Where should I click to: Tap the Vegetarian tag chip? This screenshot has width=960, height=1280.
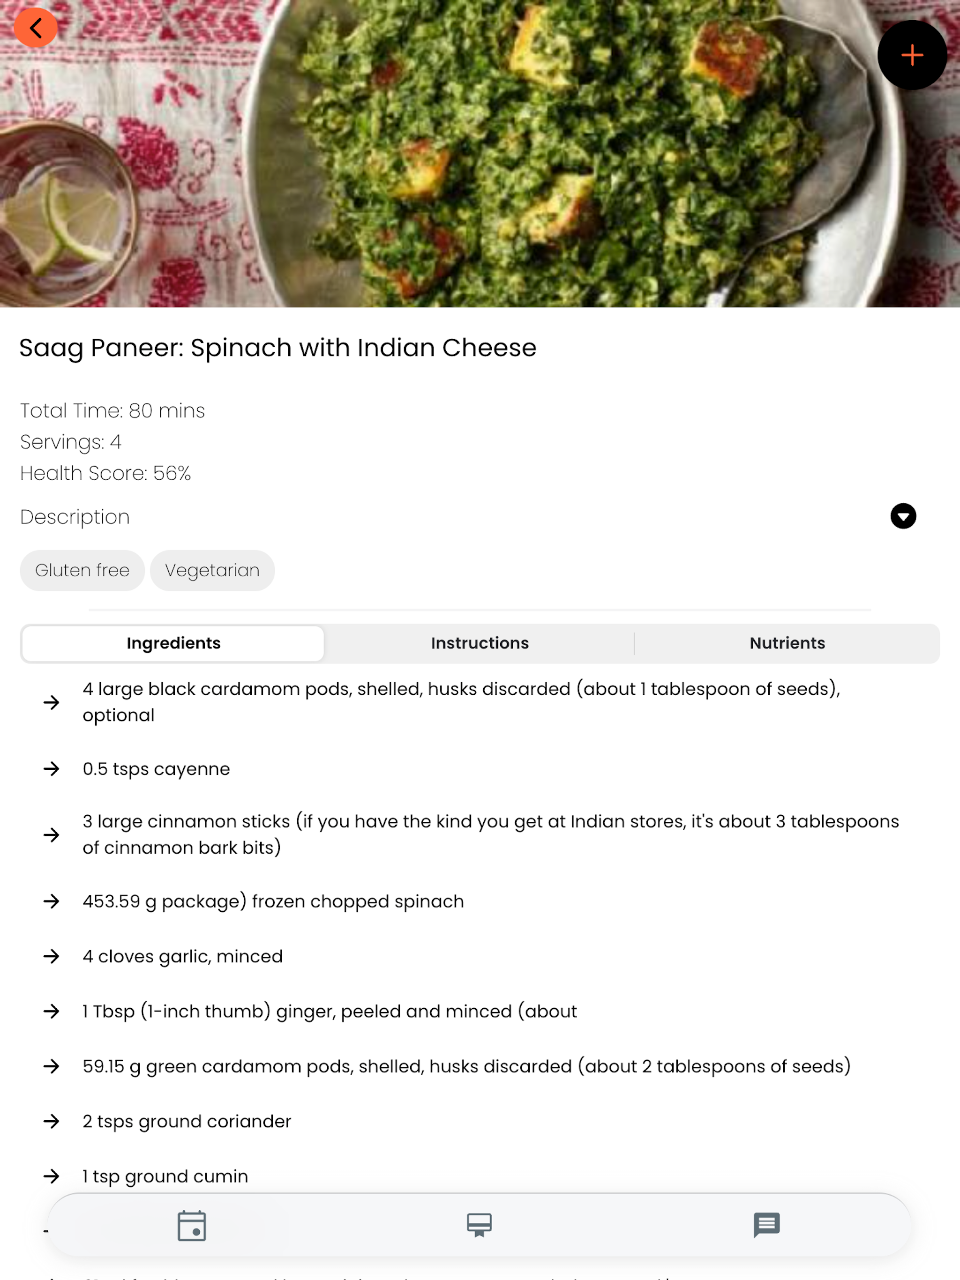(x=212, y=570)
